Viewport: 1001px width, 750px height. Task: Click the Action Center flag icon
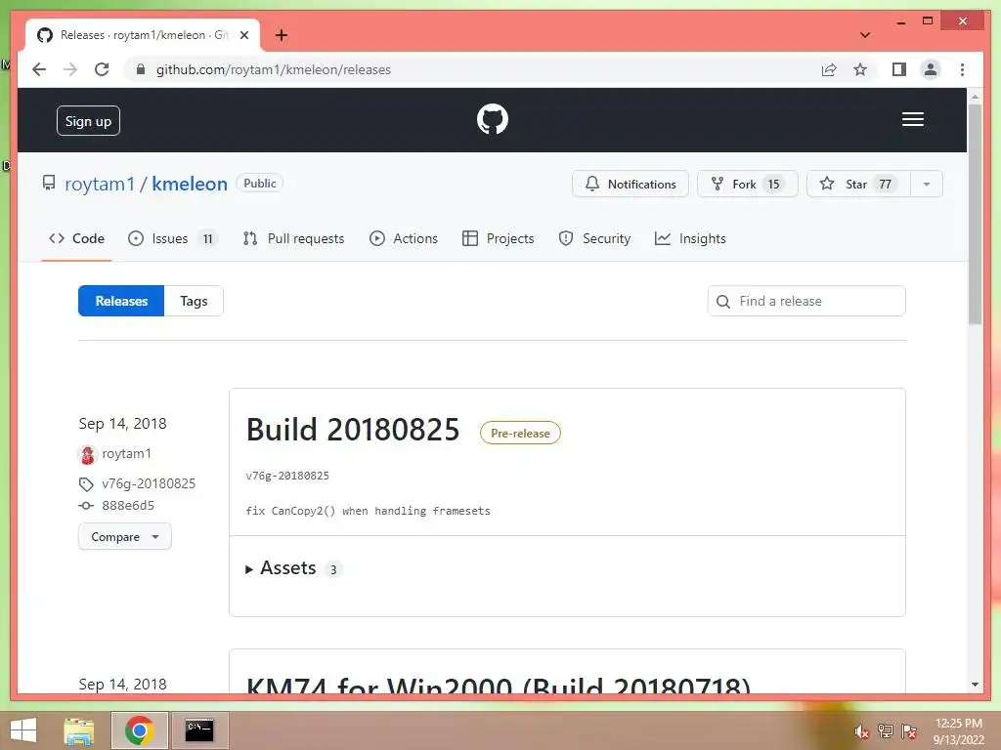click(909, 731)
